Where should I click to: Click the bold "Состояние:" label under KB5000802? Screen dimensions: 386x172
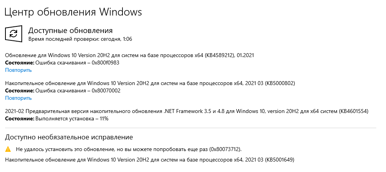(19, 90)
